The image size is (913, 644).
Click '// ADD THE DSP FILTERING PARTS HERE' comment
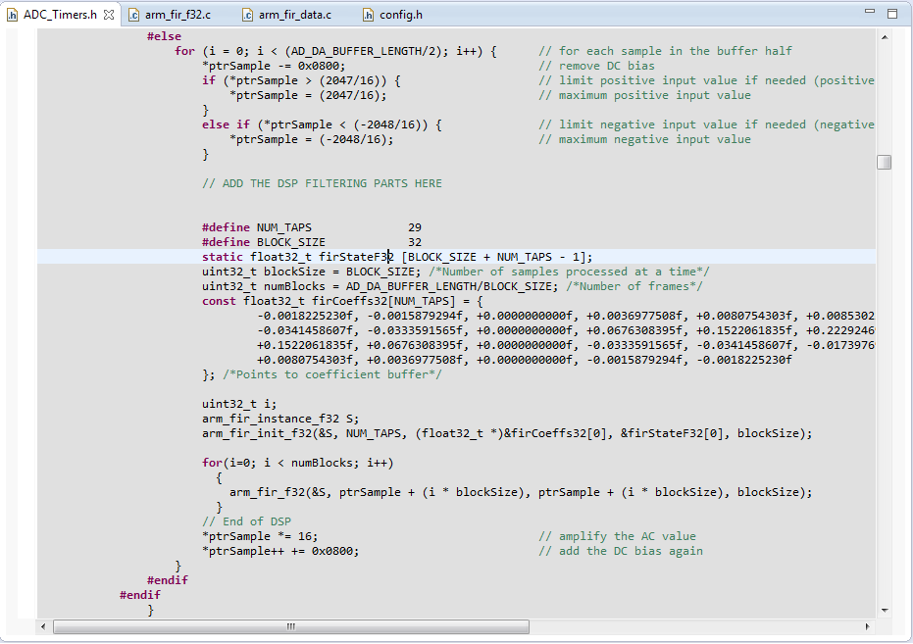[322, 183]
